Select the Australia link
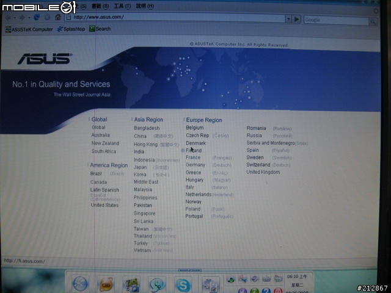Screen dimensions: 391x293 [x=100, y=135]
